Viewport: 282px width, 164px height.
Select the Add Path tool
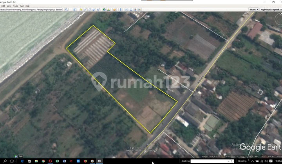[x=90, y=9]
